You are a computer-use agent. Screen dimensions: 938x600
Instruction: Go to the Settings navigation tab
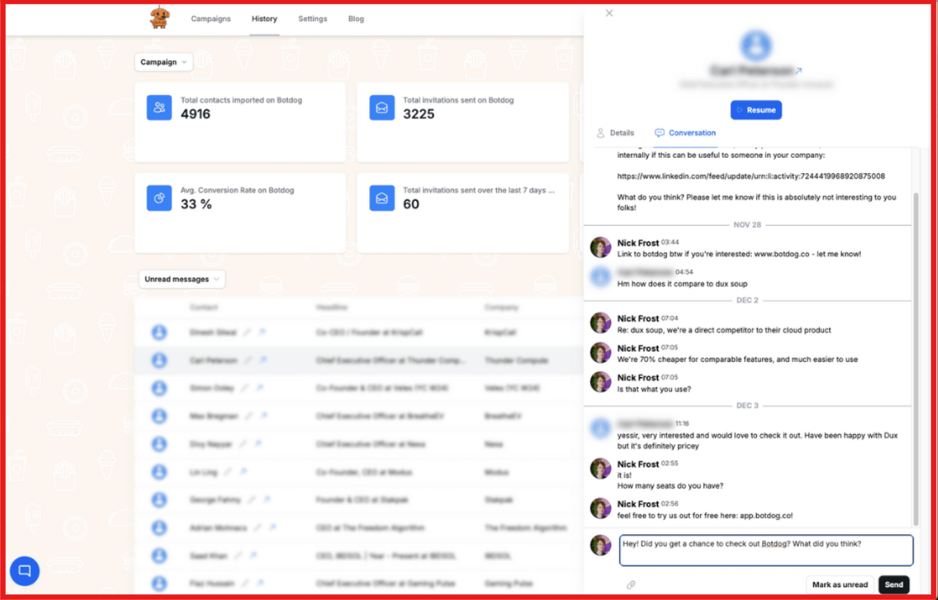(x=312, y=19)
